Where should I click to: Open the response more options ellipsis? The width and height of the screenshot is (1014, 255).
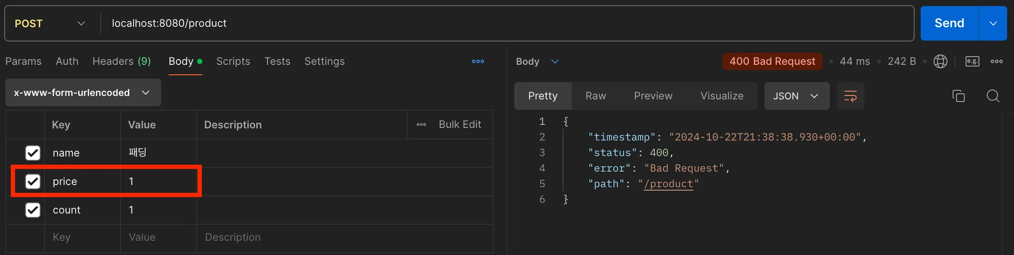point(997,61)
